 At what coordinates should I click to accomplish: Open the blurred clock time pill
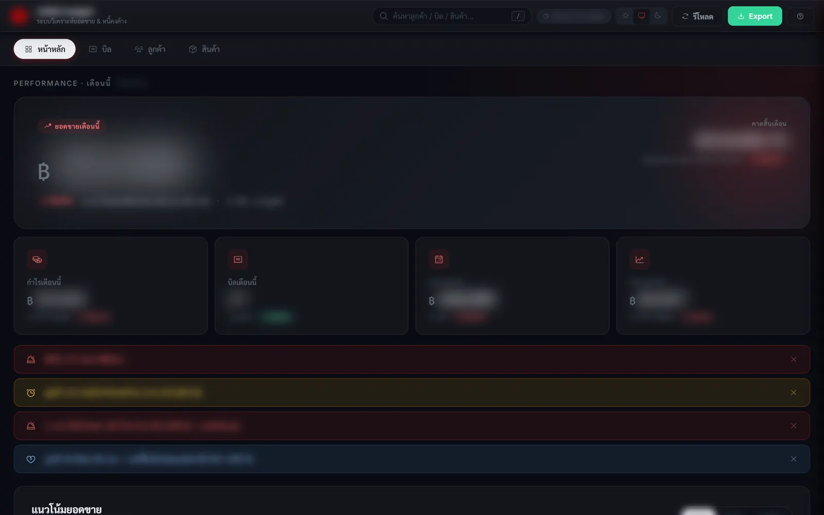574,16
